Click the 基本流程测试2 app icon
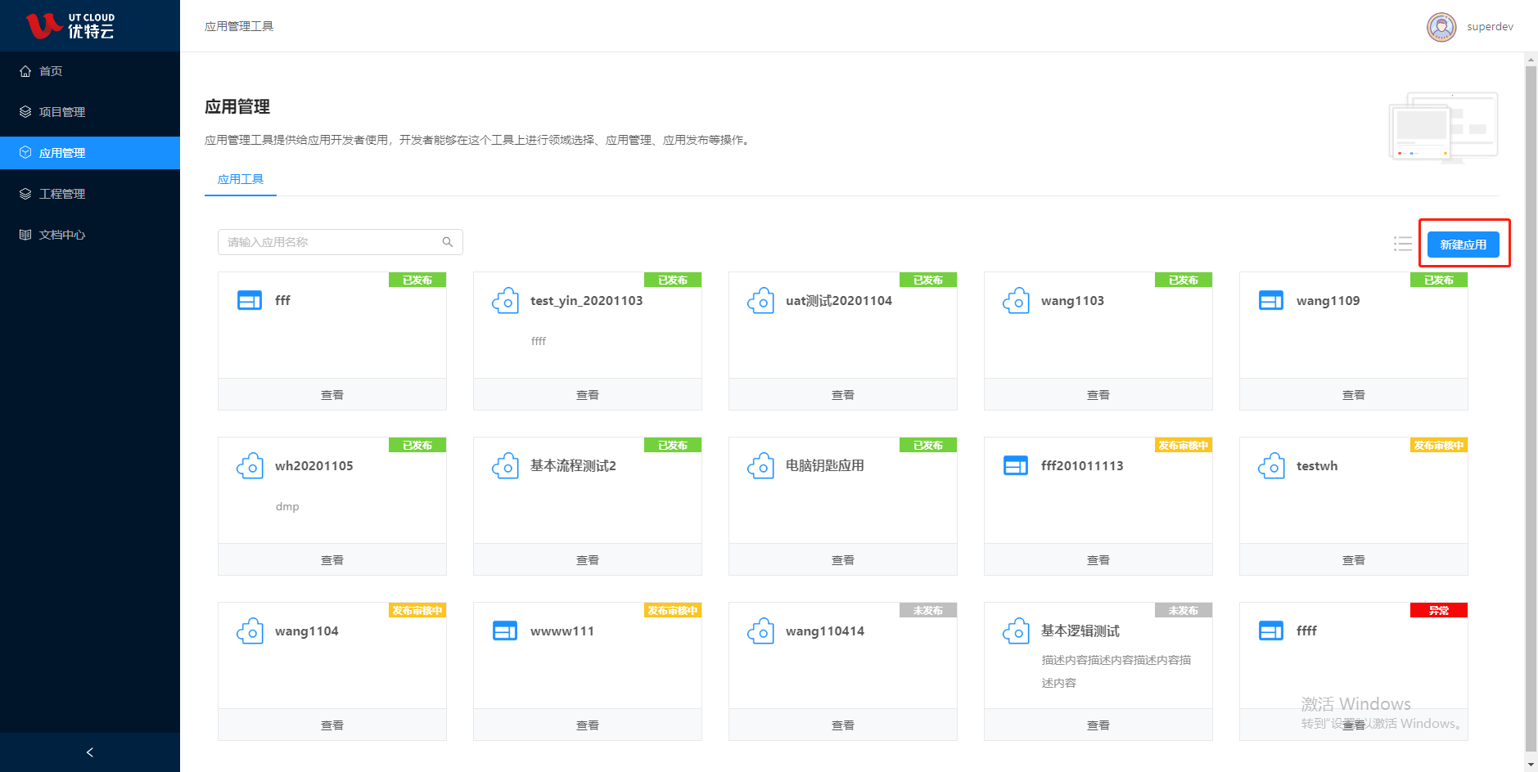Viewport: 1538px width, 772px height. 505,466
